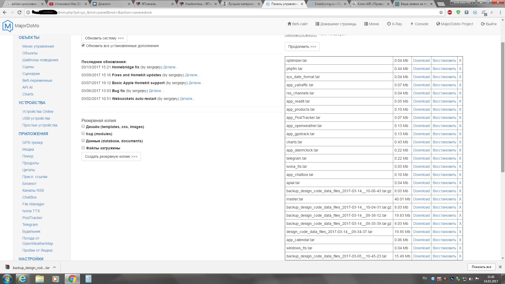Click the MajorDoMo logo icon

(8, 26)
